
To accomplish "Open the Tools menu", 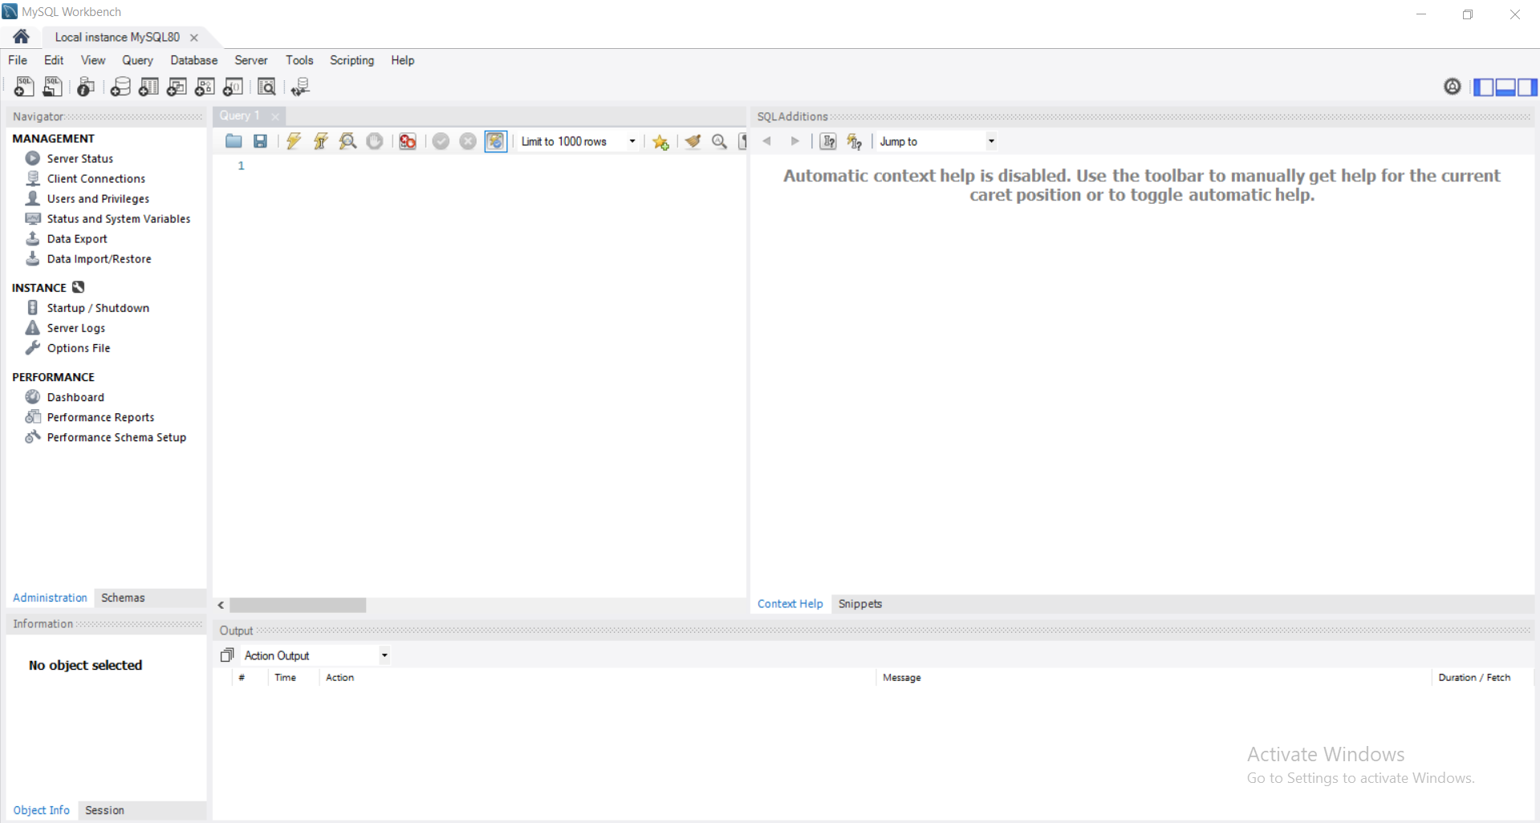I will (x=299, y=60).
